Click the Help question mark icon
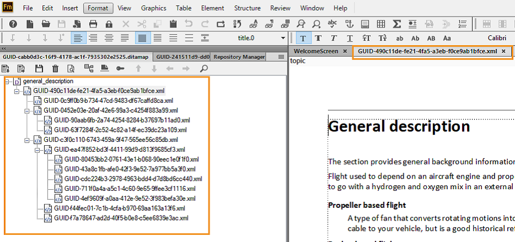 [13, 24]
